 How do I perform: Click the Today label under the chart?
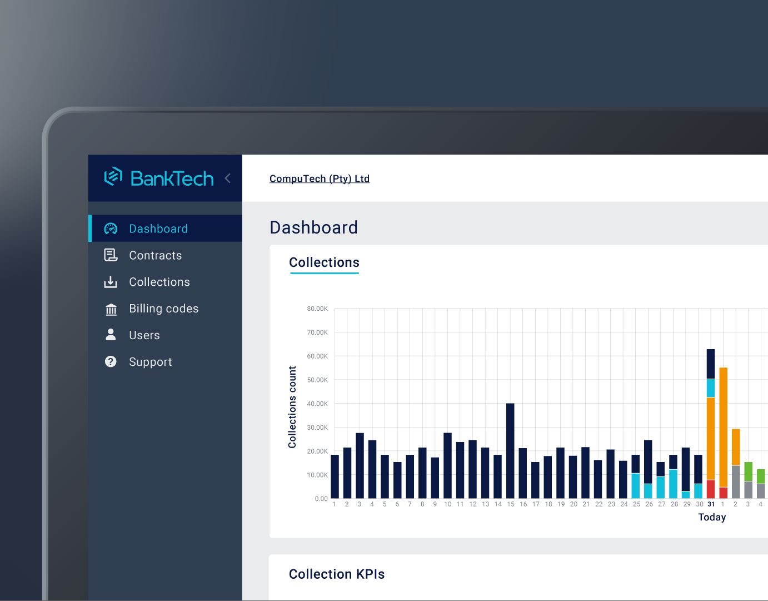712,517
